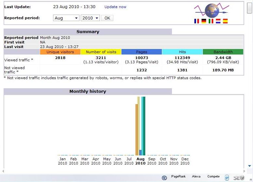
Task: Click the not viewed pages value 1232
Action: 142,70
